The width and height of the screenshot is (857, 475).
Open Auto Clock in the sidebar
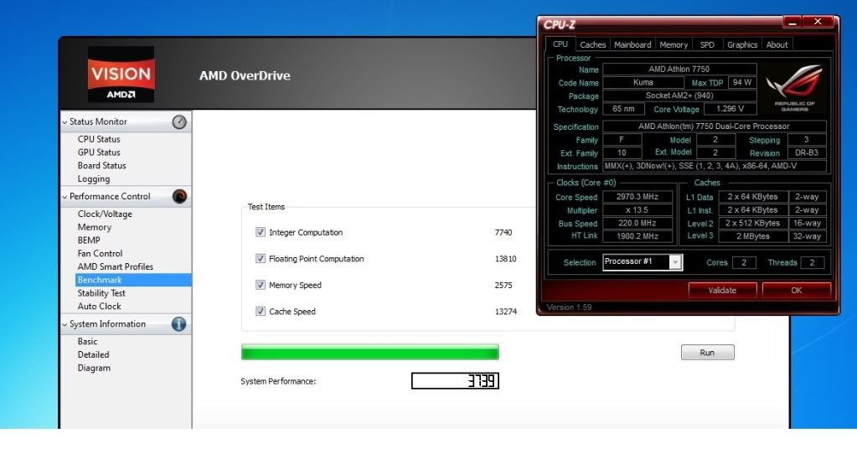tap(100, 307)
